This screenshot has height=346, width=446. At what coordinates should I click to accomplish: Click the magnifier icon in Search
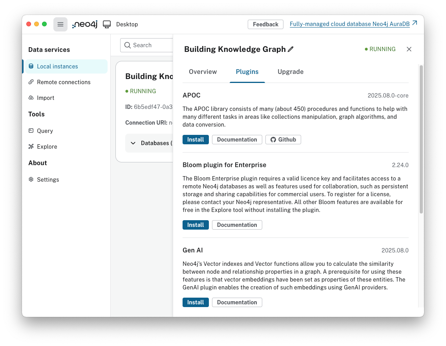(128, 45)
